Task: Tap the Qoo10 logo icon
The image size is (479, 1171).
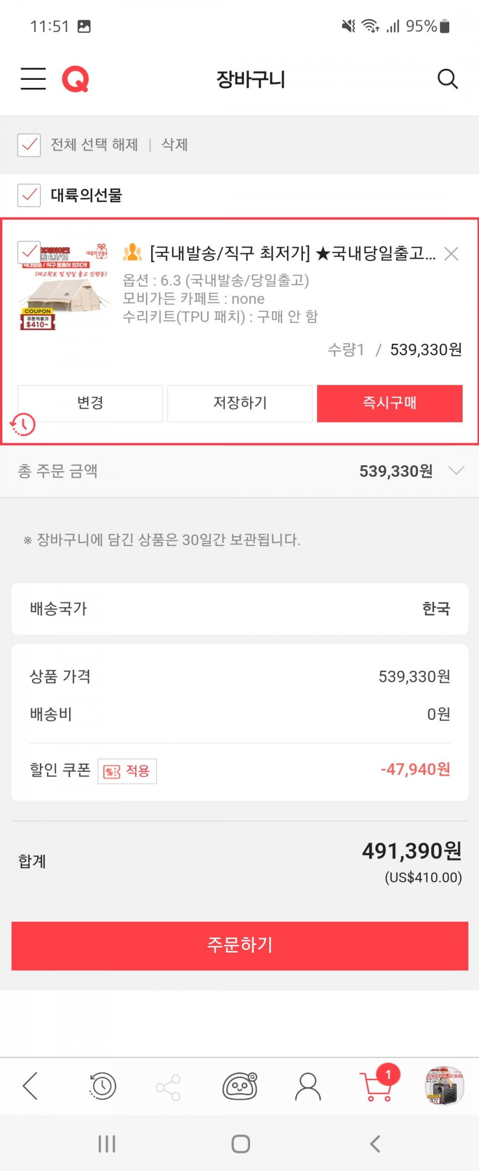Action: coord(75,79)
